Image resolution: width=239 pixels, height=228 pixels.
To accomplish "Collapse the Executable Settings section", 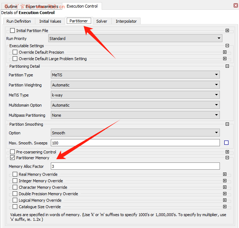I will click(x=227, y=46).
